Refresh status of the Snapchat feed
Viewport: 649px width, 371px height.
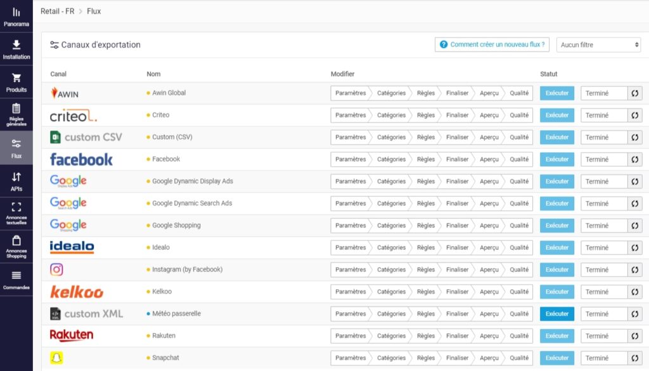(635, 358)
